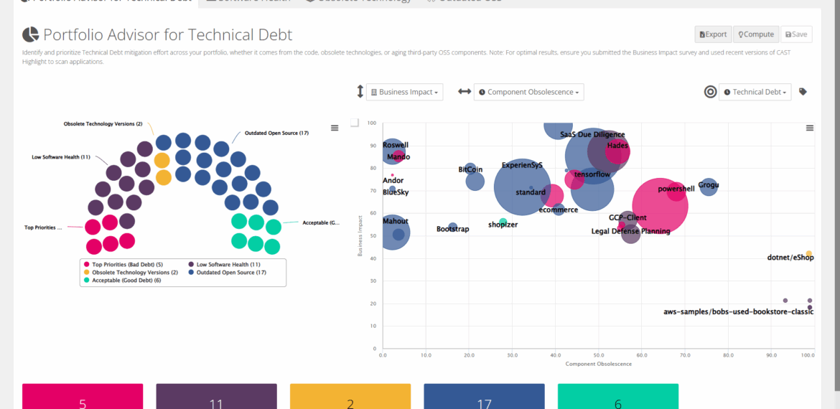
Task: Toggle Low Software Health (11) legend entry
Action: coord(224,265)
